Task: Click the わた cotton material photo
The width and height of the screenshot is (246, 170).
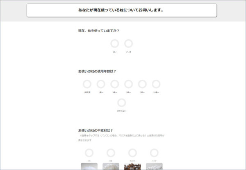Action: tap(89, 166)
